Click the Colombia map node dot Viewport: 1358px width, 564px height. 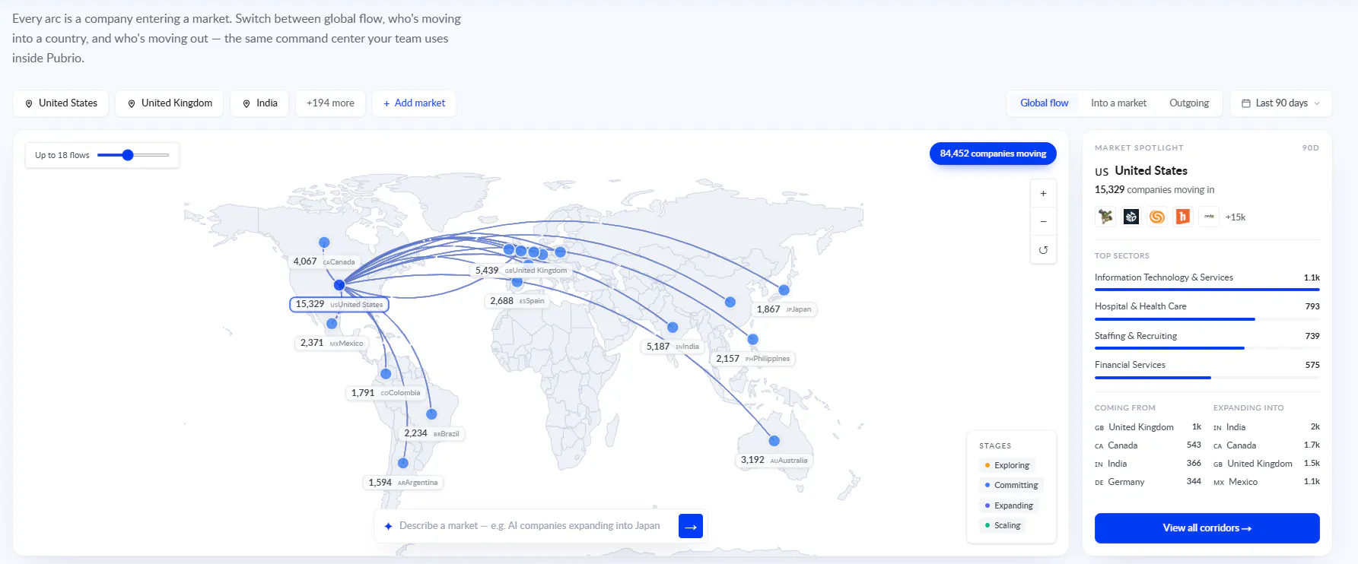(386, 374)
